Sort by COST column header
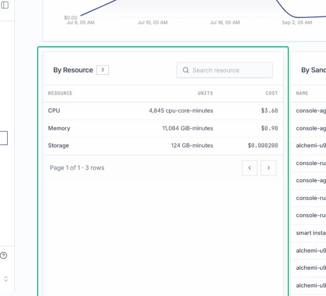 [x=272, y=93]
